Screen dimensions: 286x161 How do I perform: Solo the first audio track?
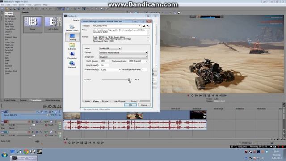click(x=55, y=122)
